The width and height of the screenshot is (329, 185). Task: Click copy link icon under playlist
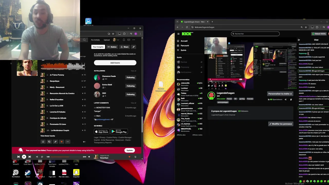coord(49,142)
